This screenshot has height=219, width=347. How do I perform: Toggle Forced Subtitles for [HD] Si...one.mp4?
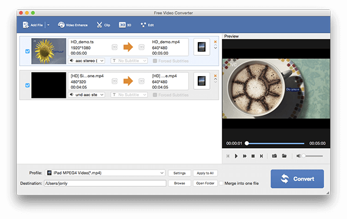(x=155, y=95)
